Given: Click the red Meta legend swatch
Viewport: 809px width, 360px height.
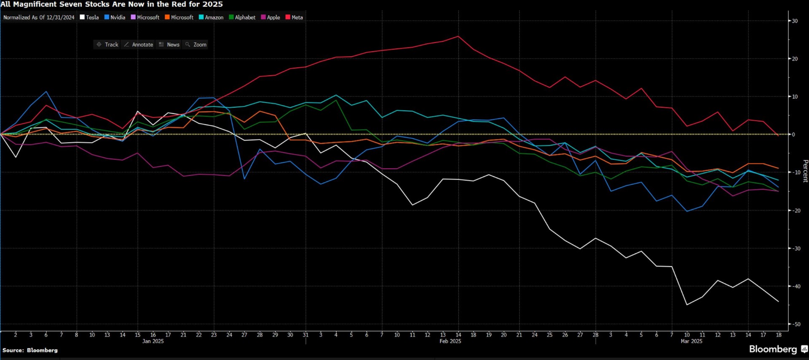Looking at the screenshot, I should (x=288, y=17).
